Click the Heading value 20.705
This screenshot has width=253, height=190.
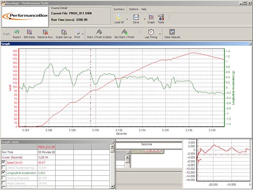[43, 178]
